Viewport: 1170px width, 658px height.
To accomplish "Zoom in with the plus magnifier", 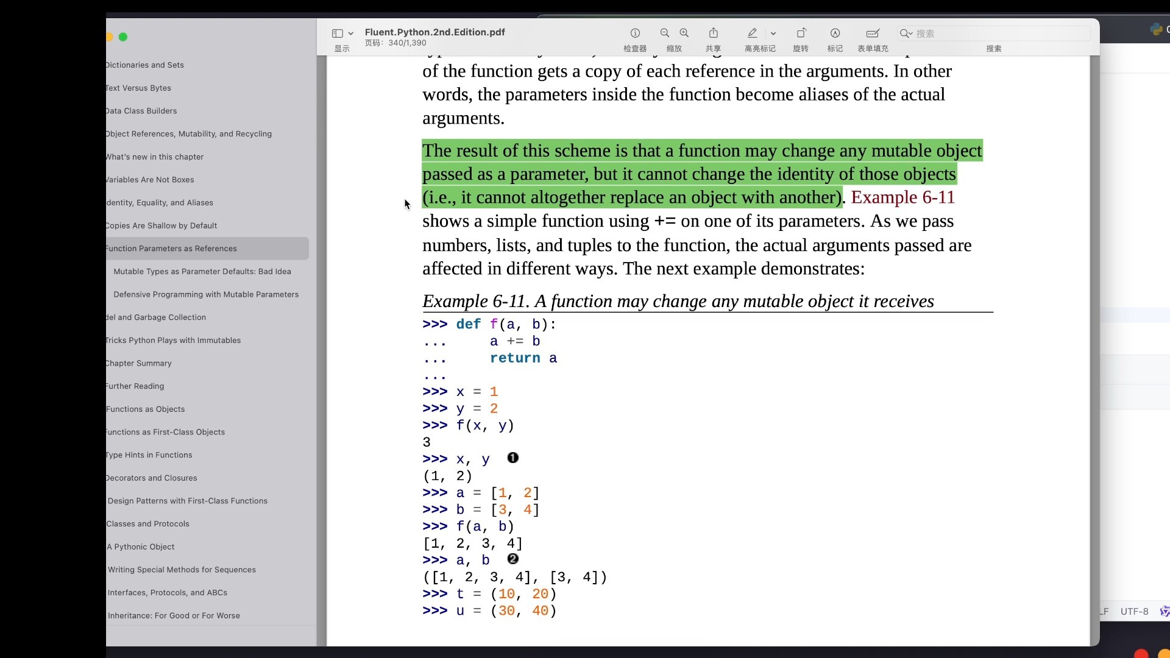I will (x=684, y=33).
